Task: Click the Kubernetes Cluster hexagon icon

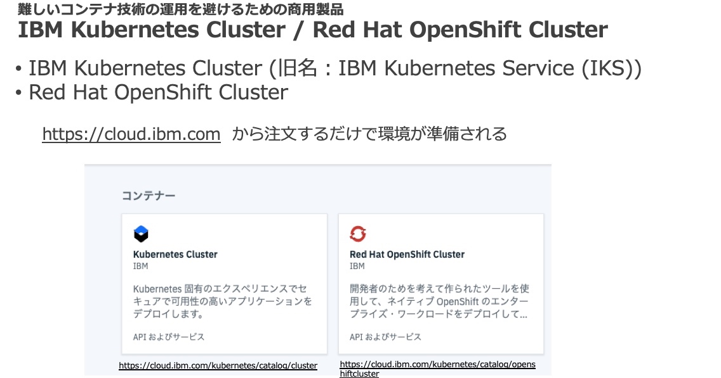Action: tap(141, 234)
